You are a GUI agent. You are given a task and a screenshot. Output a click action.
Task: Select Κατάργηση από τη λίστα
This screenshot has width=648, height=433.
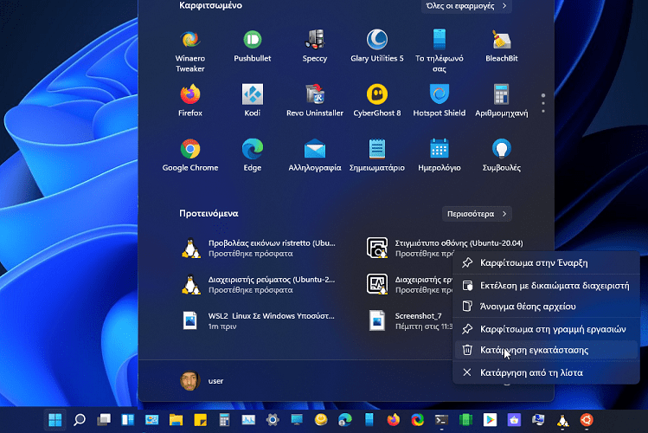[546, 372]
